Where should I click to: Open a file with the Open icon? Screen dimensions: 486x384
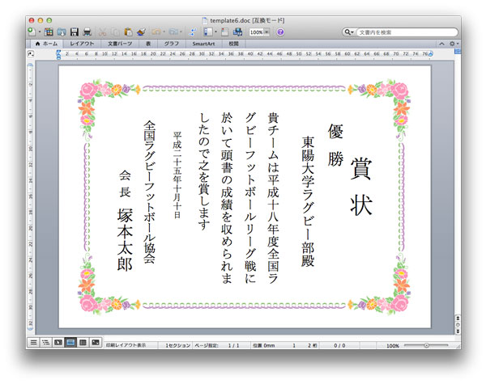62,32
